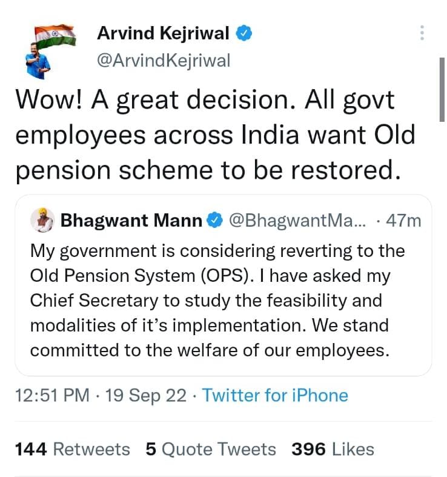Open the quoted tweet about Old Pension System

coord(223,285)
